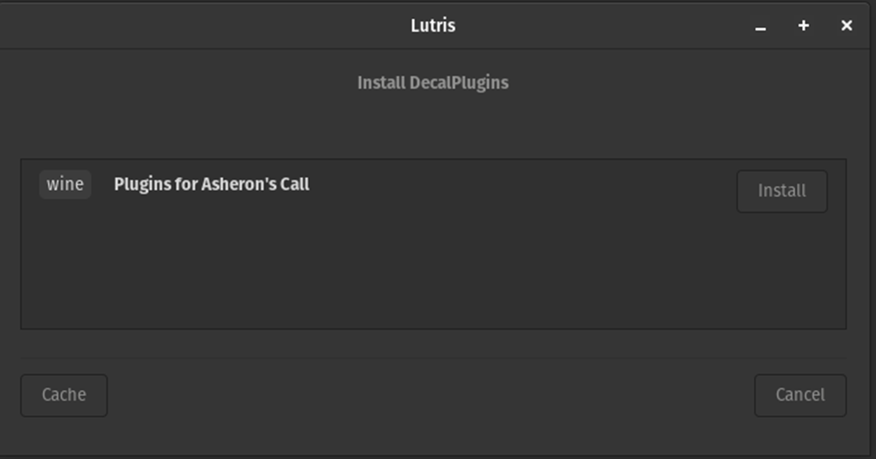Dismiss the dialog using the X icon
876x459 pixels.
(x=846, y=26)
